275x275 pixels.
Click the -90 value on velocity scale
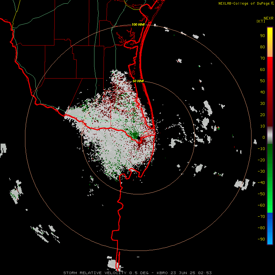[261, 239]
